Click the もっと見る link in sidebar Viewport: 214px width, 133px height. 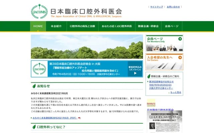[x=175, y=92]
